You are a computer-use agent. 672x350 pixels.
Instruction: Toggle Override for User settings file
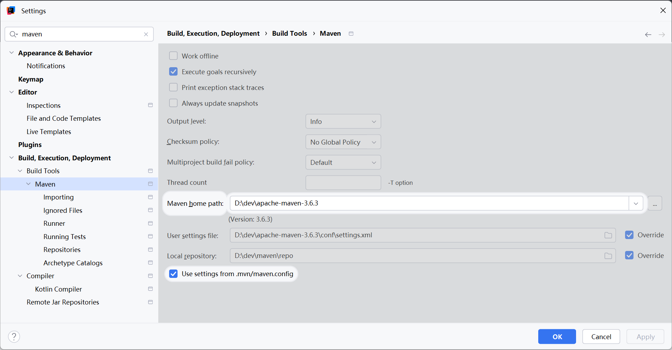[629, 235]
